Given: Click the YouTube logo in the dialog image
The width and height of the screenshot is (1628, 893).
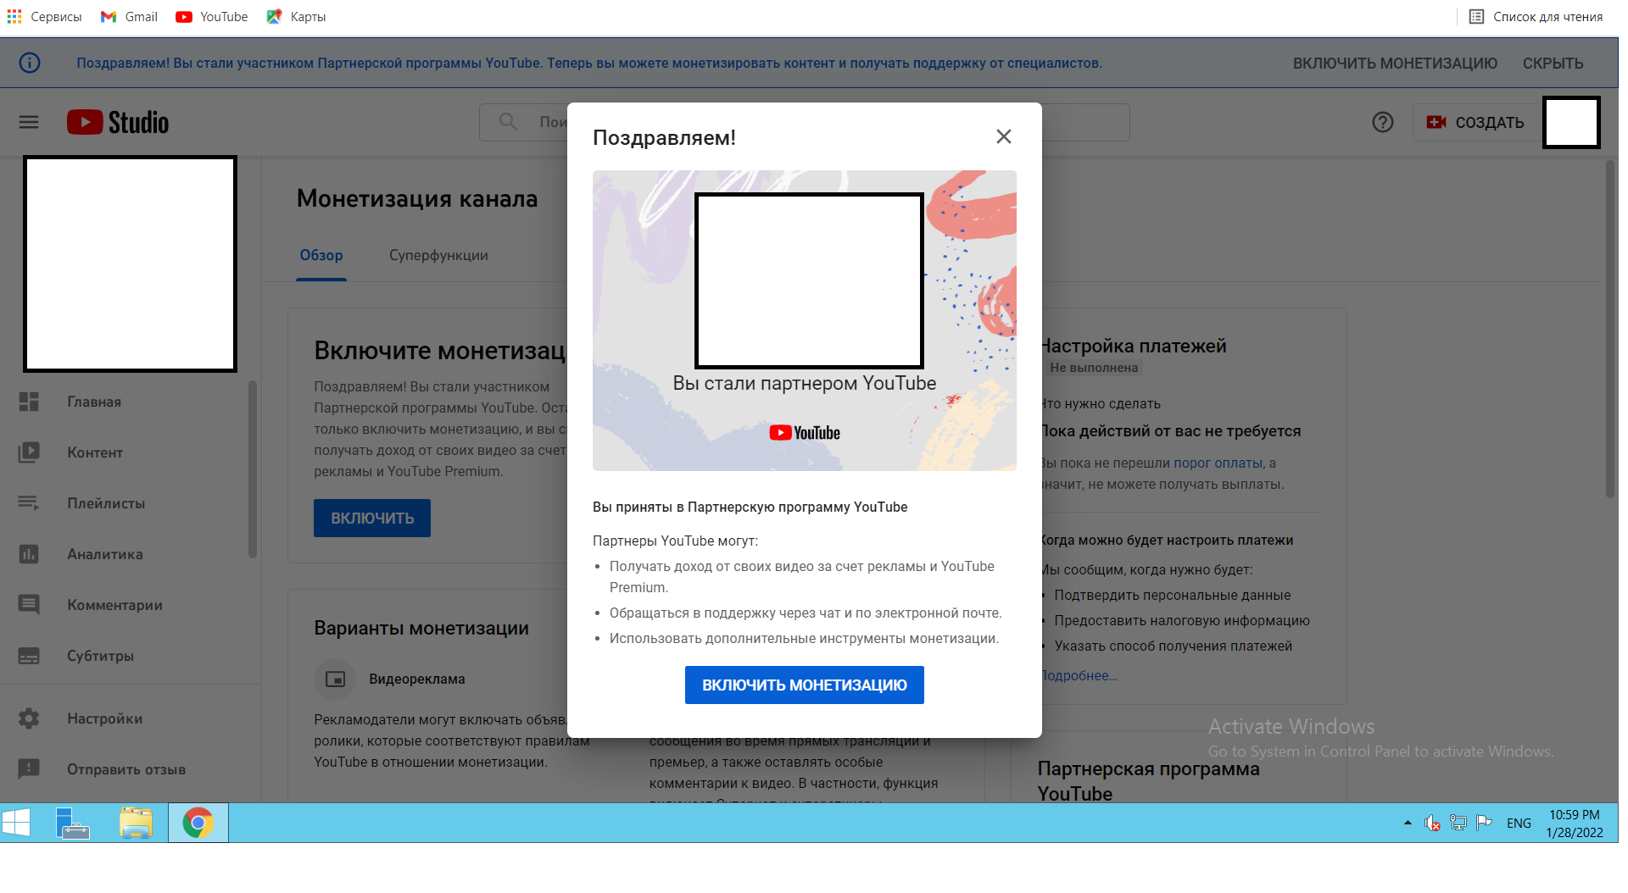Looking at the screenshot, I should [805, 433].
